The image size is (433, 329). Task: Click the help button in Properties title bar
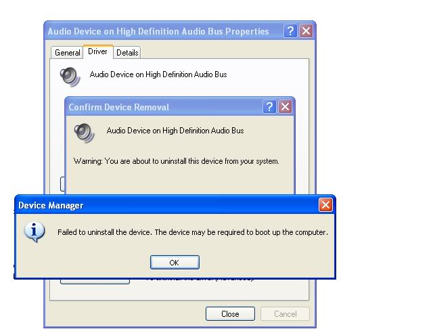290,31
